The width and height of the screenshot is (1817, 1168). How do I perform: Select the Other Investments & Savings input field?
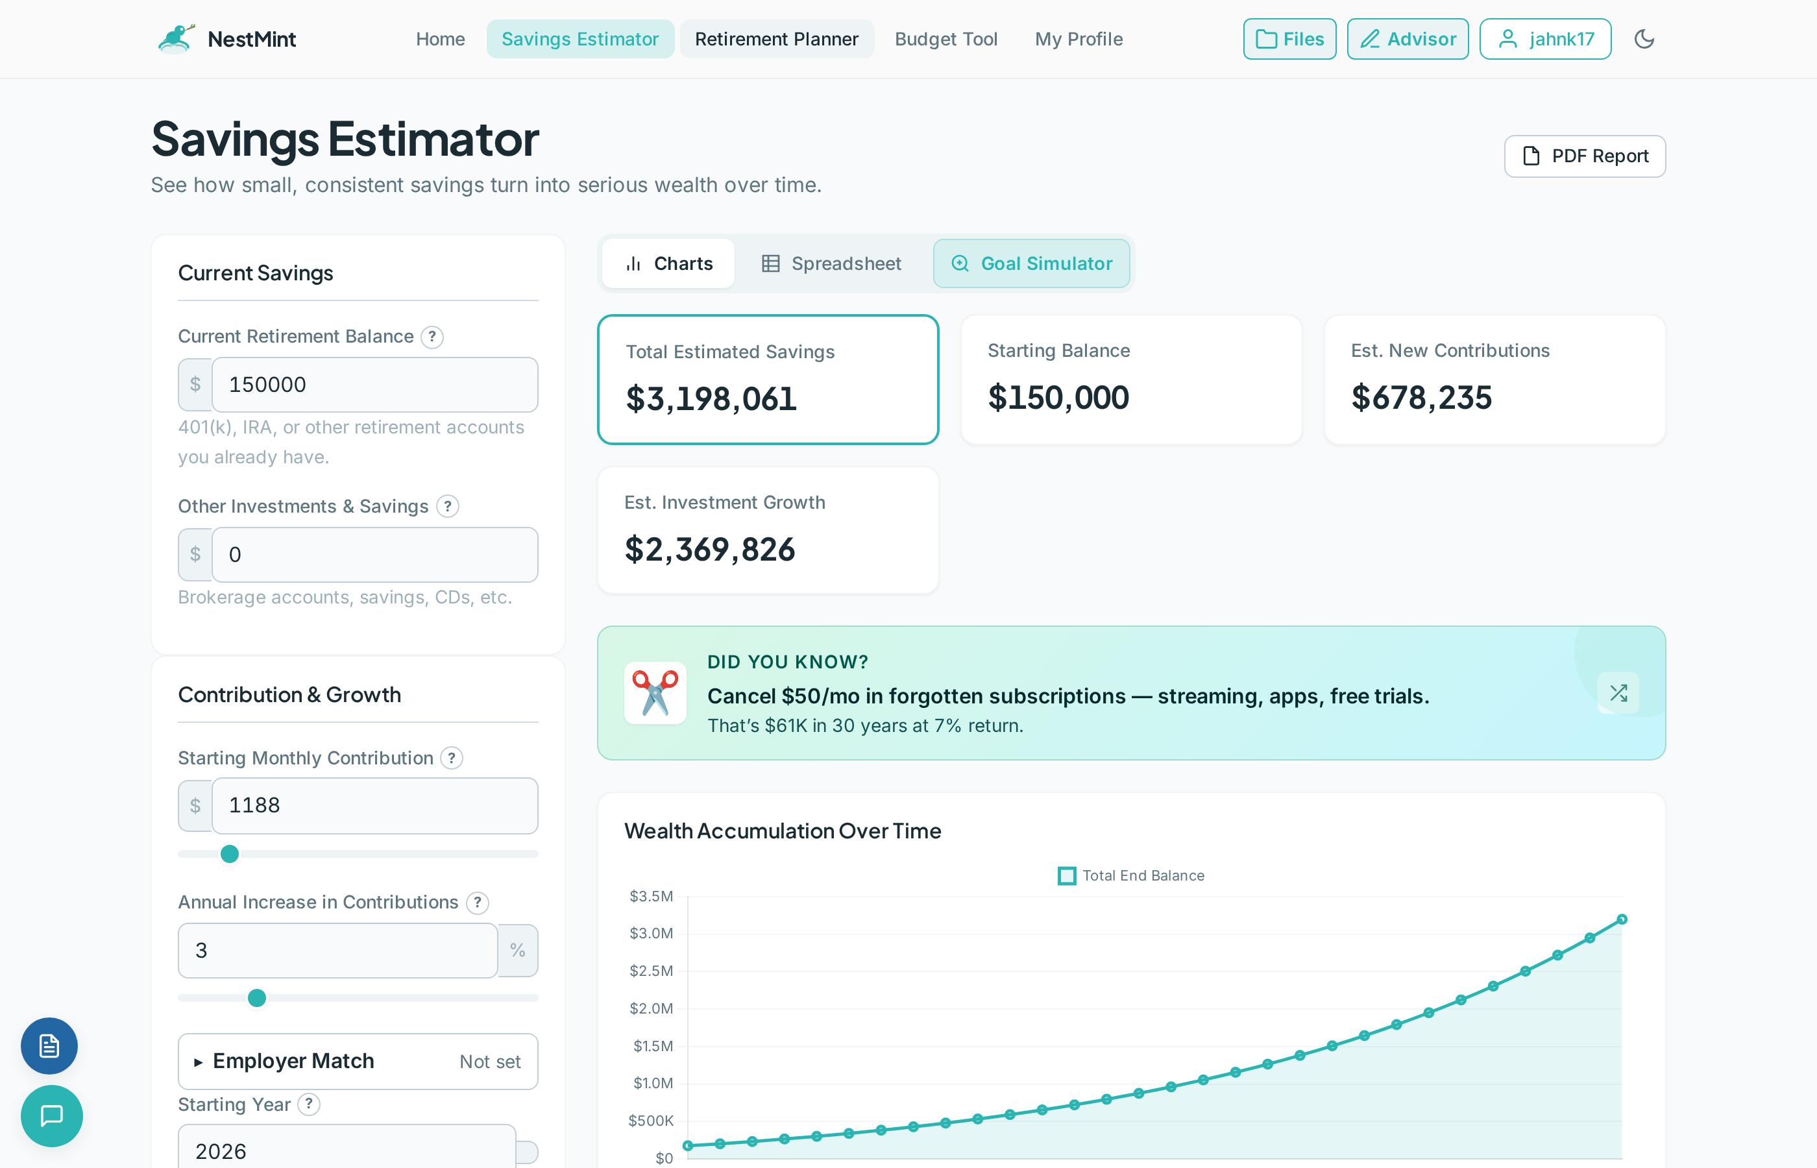click(x=374, y=554)
